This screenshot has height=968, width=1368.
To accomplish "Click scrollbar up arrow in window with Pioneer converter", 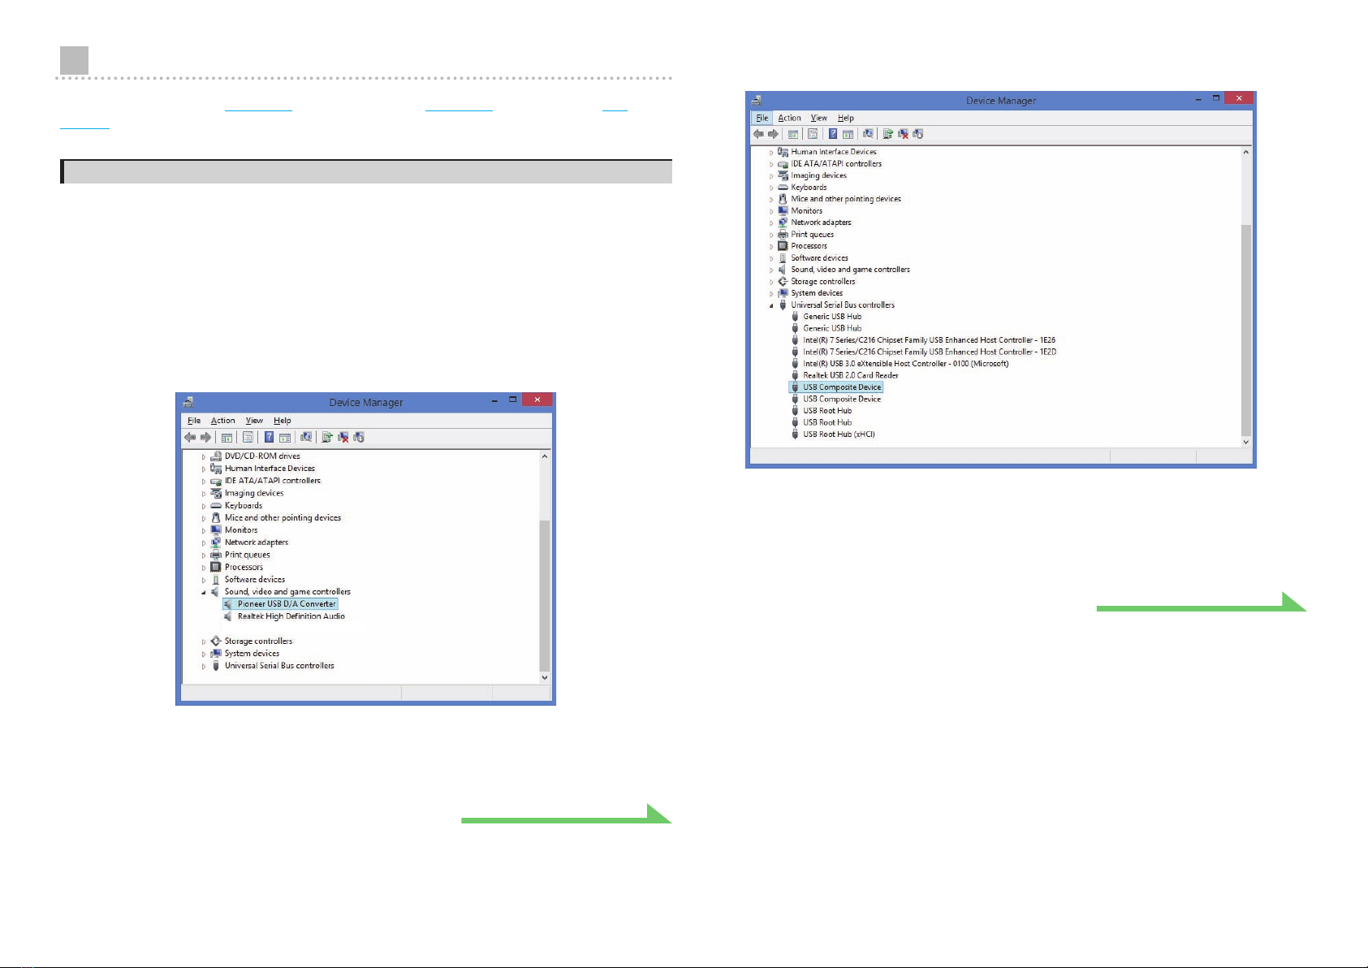I will click(x=545, y=456).
